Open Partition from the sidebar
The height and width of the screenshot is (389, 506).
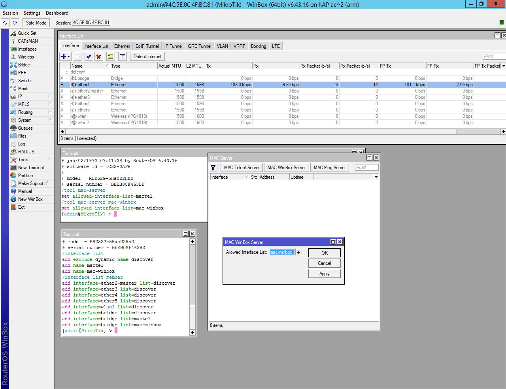(25, 176)
